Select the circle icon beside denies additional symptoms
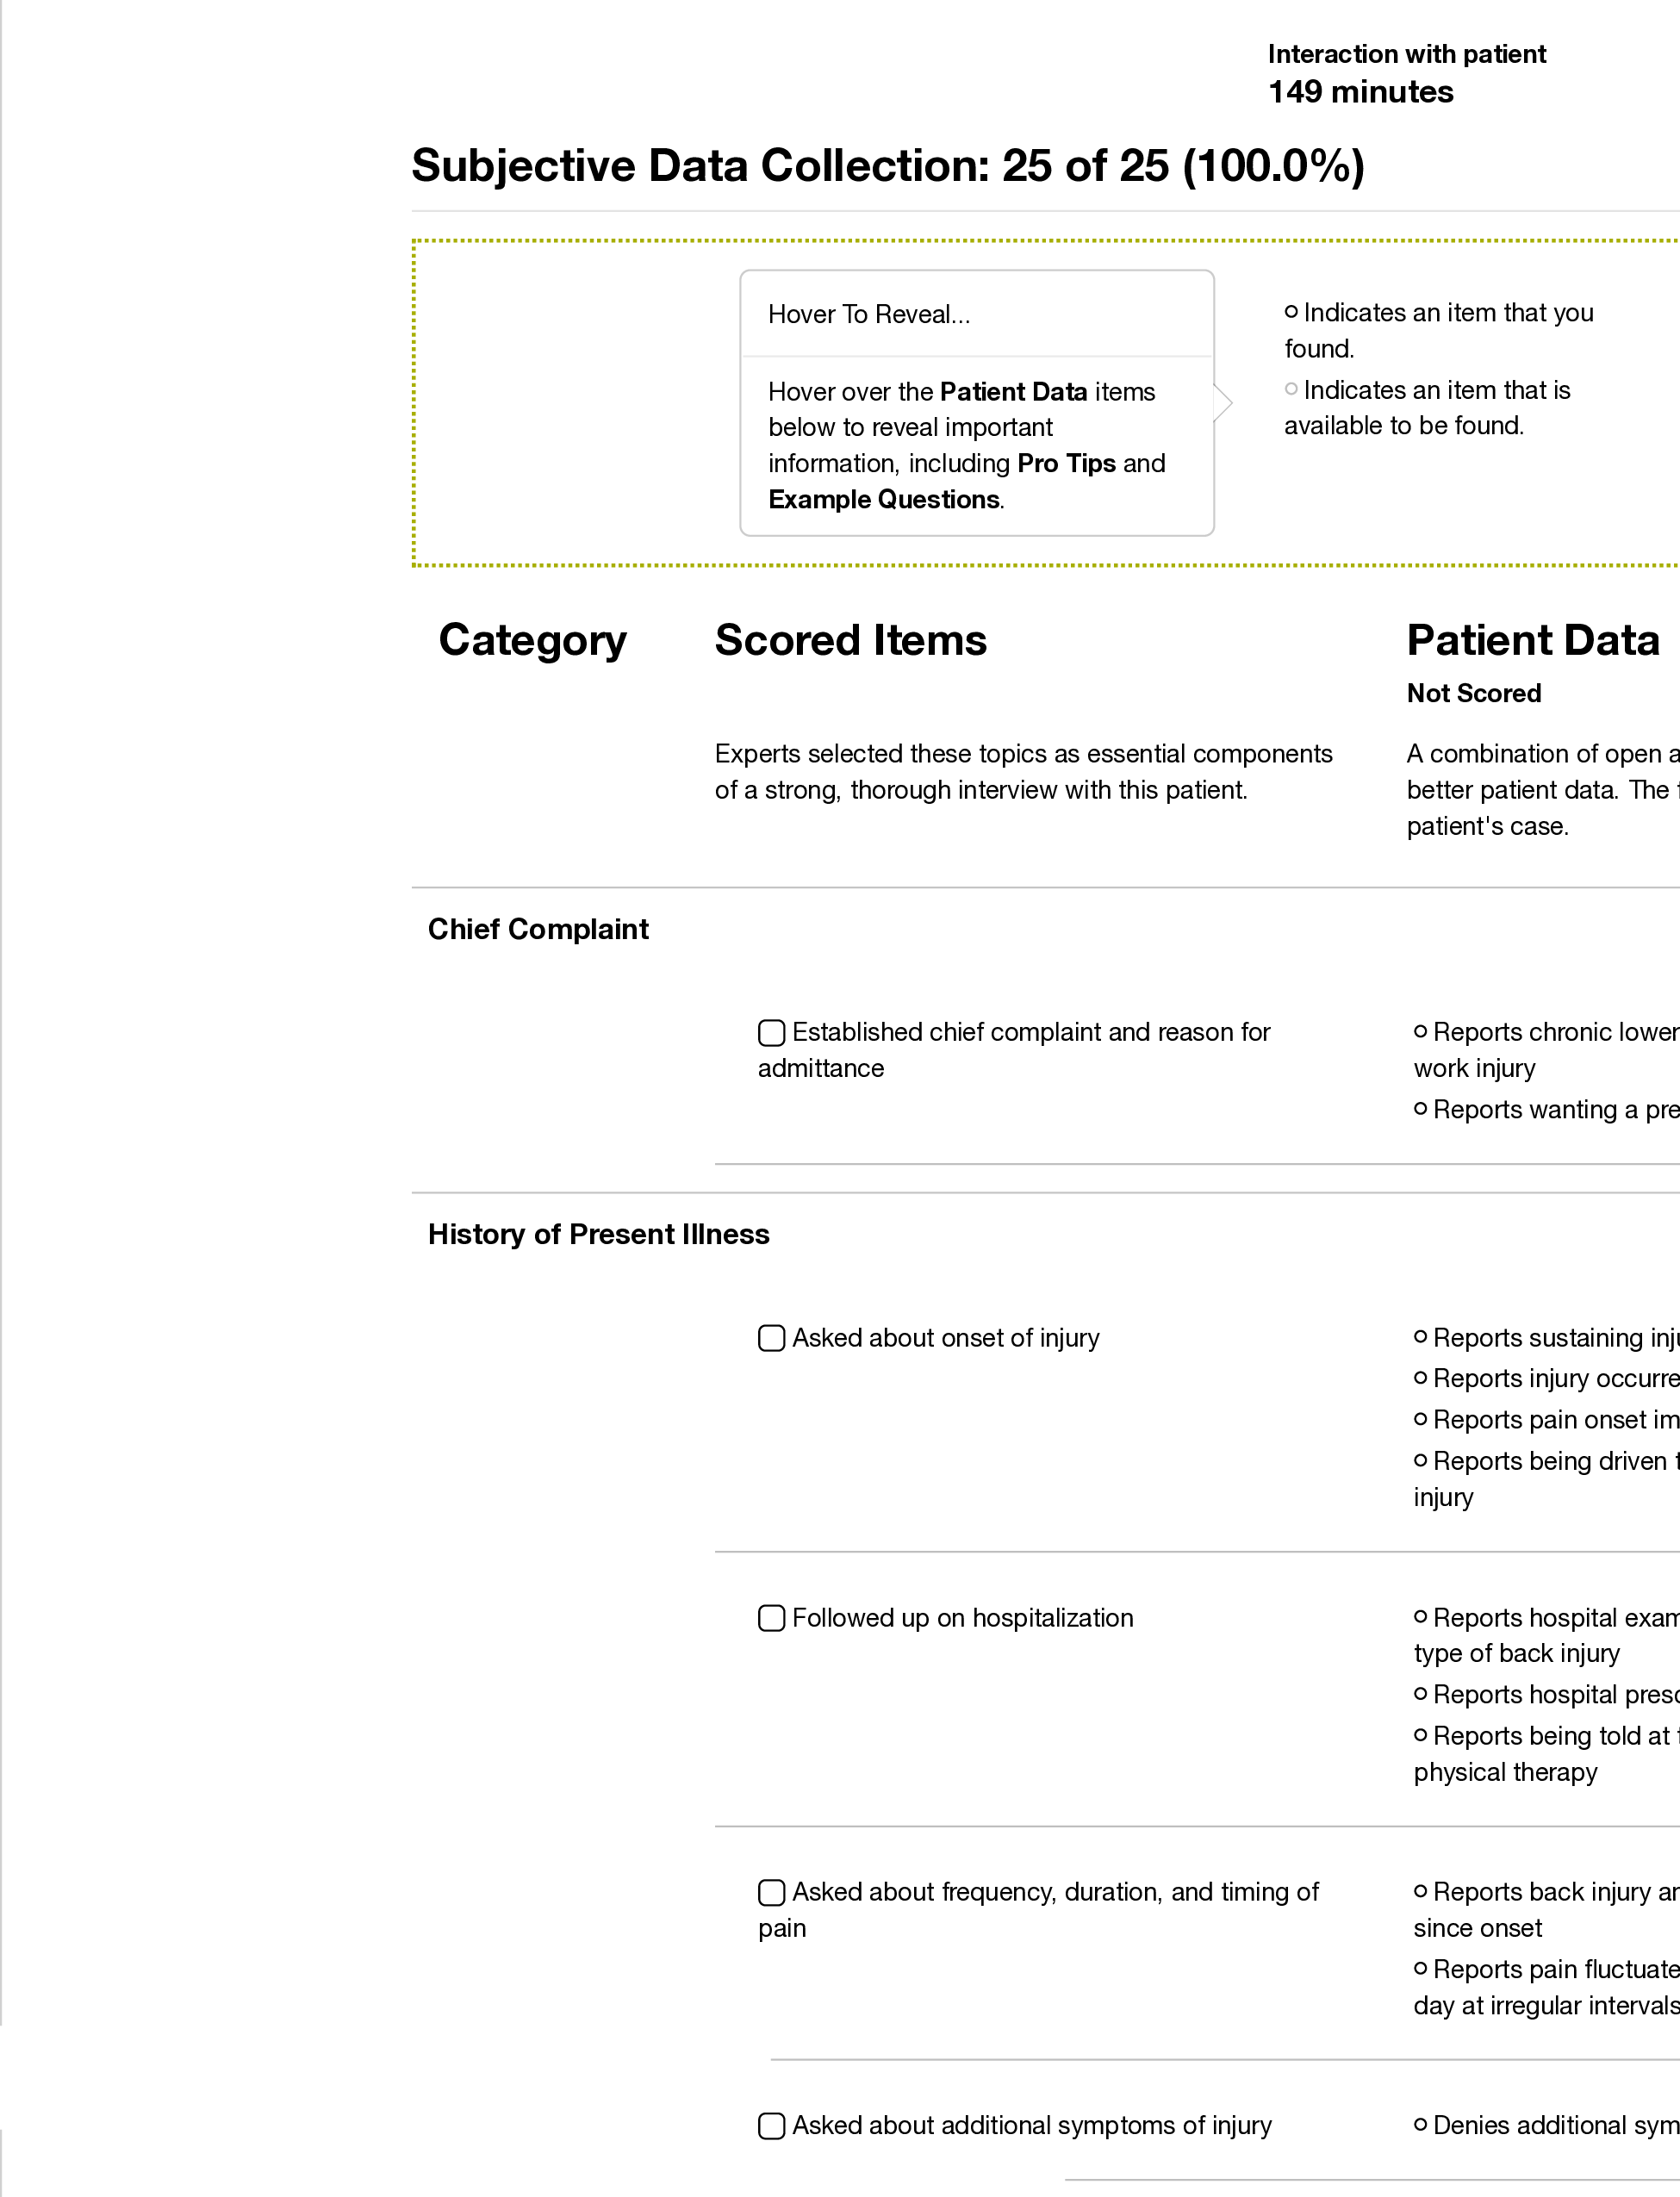The height and width of the screenshot is (2197, 1680). [x=1421, y=2126]
